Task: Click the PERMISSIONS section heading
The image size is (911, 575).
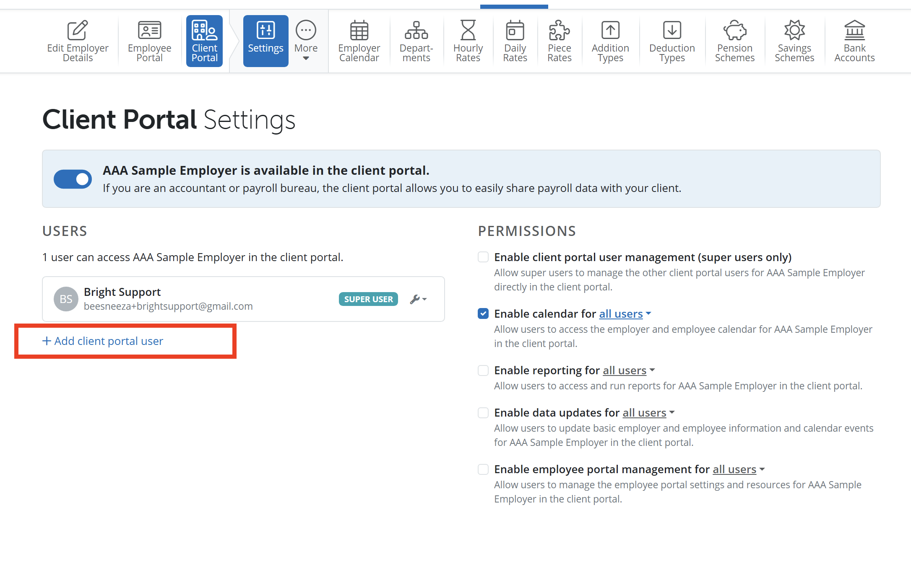Action: point(527,231)
